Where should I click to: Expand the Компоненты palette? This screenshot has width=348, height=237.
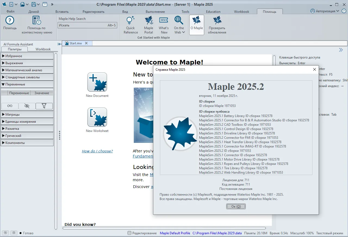pyautogui.click(x=27, y=143)
